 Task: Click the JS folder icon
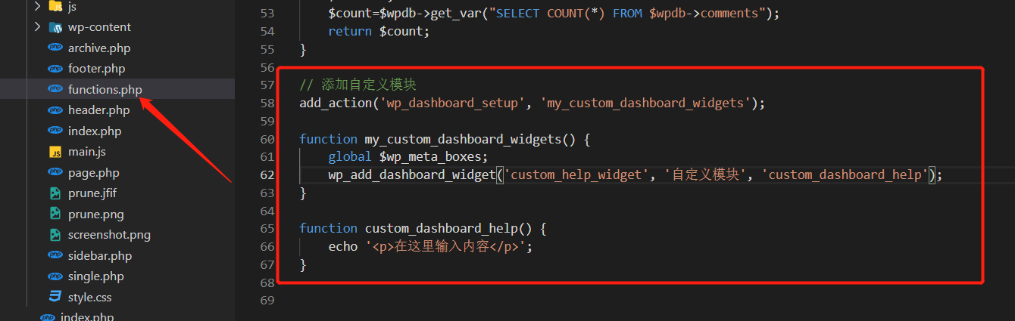(55, 6)
